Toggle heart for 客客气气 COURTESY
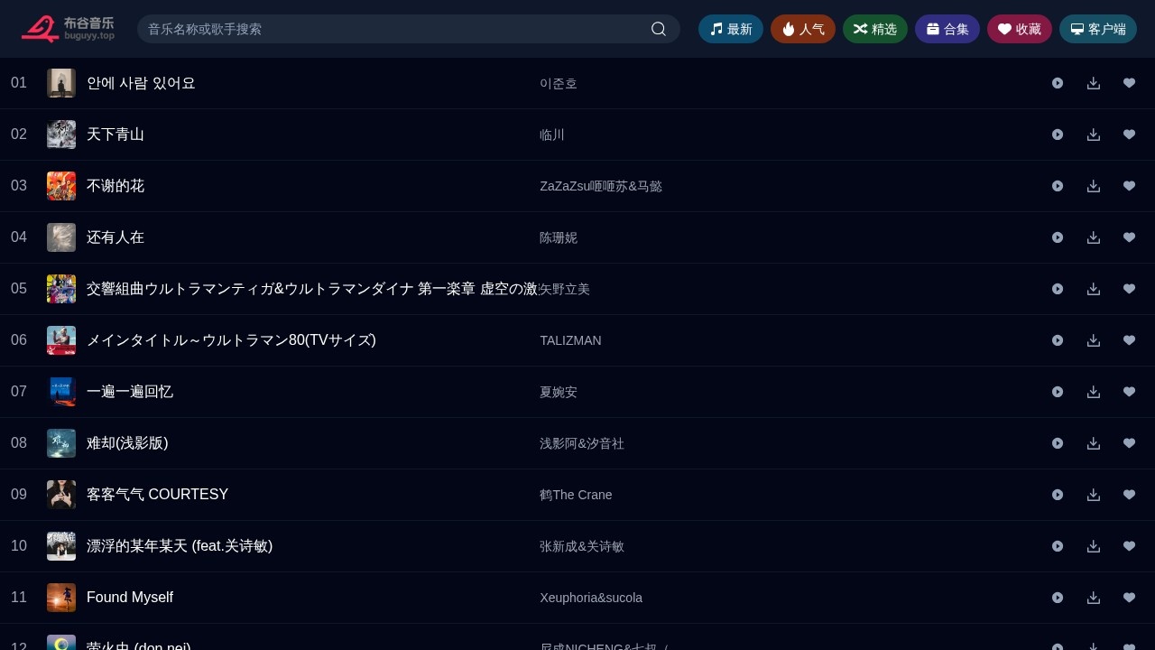This screenshot has width=1155, height=650. point(1130,495)
